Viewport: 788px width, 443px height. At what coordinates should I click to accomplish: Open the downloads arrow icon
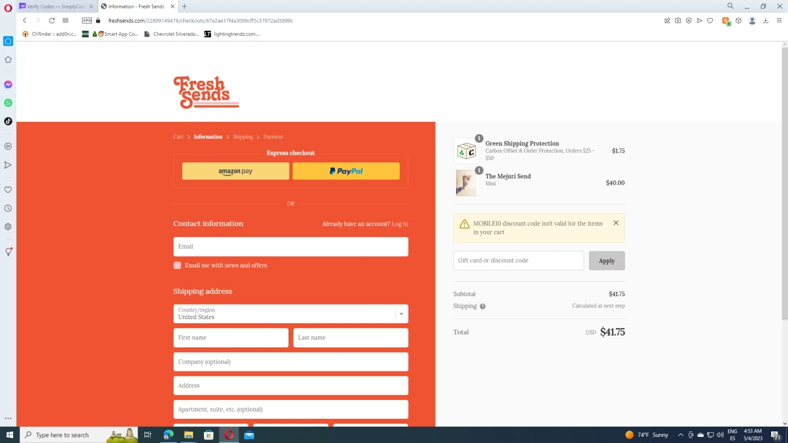coord(765,20)
